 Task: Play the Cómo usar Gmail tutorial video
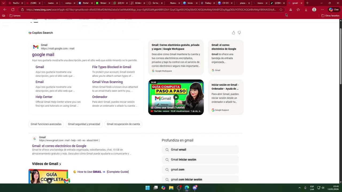coord(176,97)
